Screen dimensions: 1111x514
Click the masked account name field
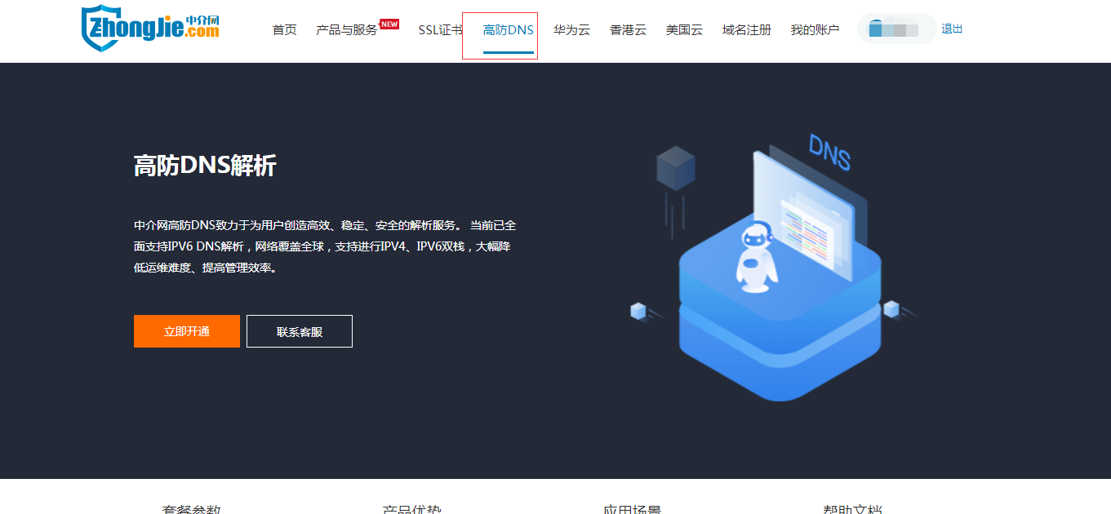pos(895,29)
